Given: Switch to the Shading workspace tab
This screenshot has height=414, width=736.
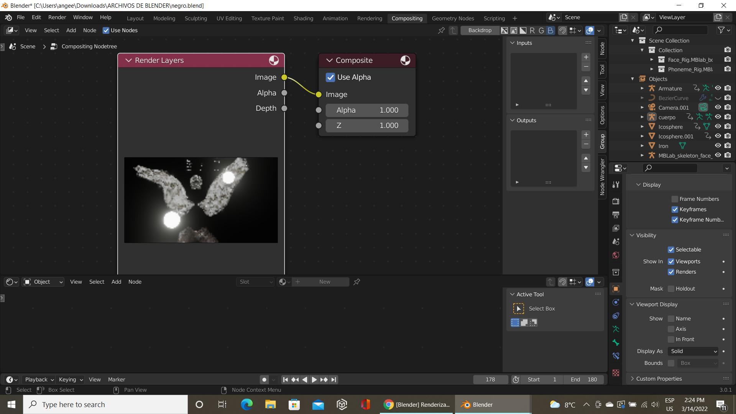Looking at the screenshot, I should click(303, 18).
